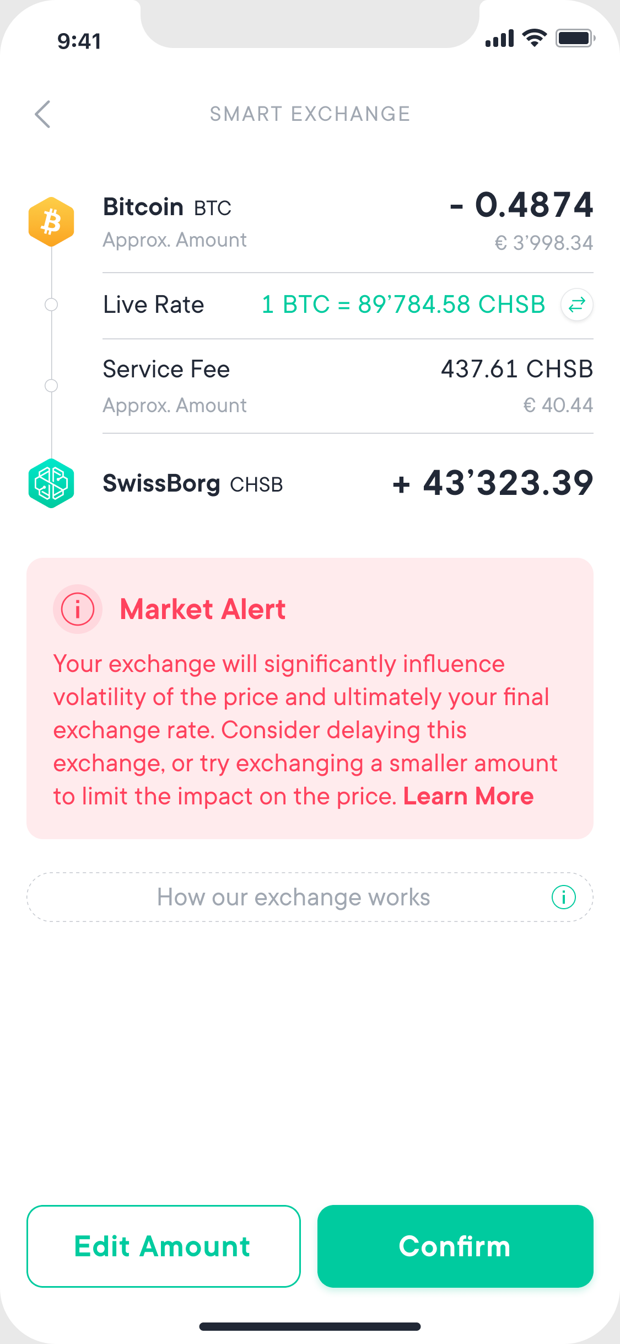The height and width of the screenshot is (1344, 620).
Task: Tap the green info icon in exchange works
Action: pyautogui.click(x=563, y=897)
